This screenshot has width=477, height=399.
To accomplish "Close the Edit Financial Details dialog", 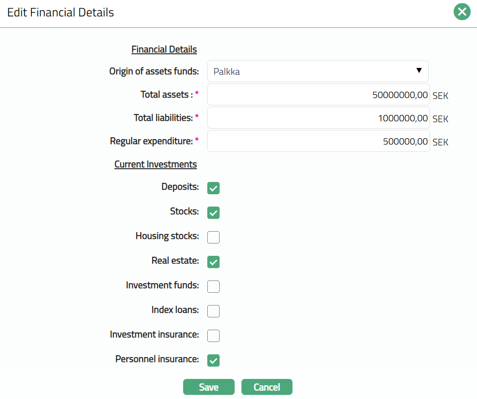I will click(462, 12).
